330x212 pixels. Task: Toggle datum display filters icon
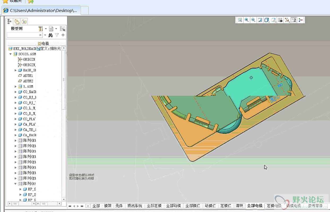[287, 20]
